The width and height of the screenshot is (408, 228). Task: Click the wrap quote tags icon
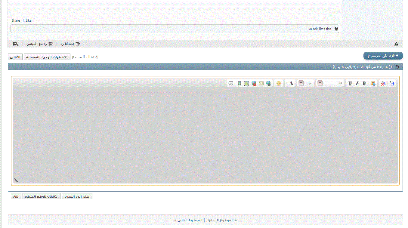231,83
